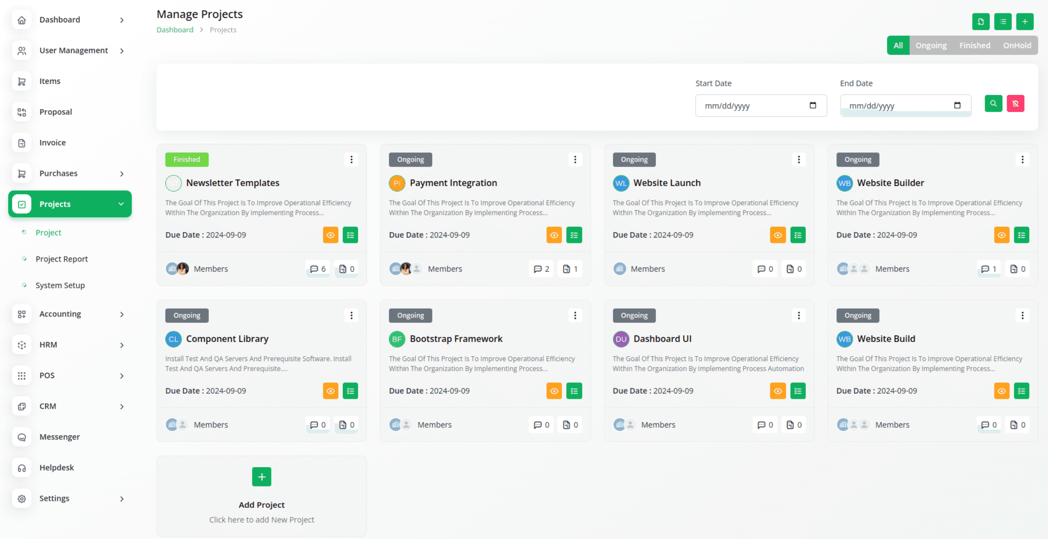Screen dimensions: 1048x539
Task: Filter projects by the Ongoing tab
Action: 931,46
